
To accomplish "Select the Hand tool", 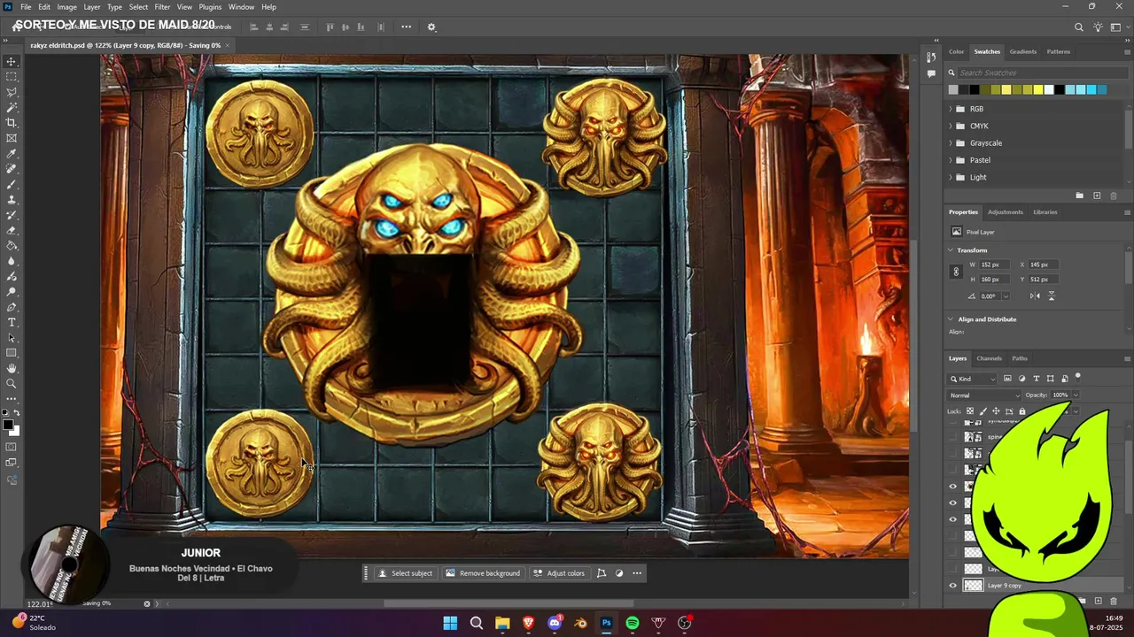I will pyautogui.click(x=12, y=368).
